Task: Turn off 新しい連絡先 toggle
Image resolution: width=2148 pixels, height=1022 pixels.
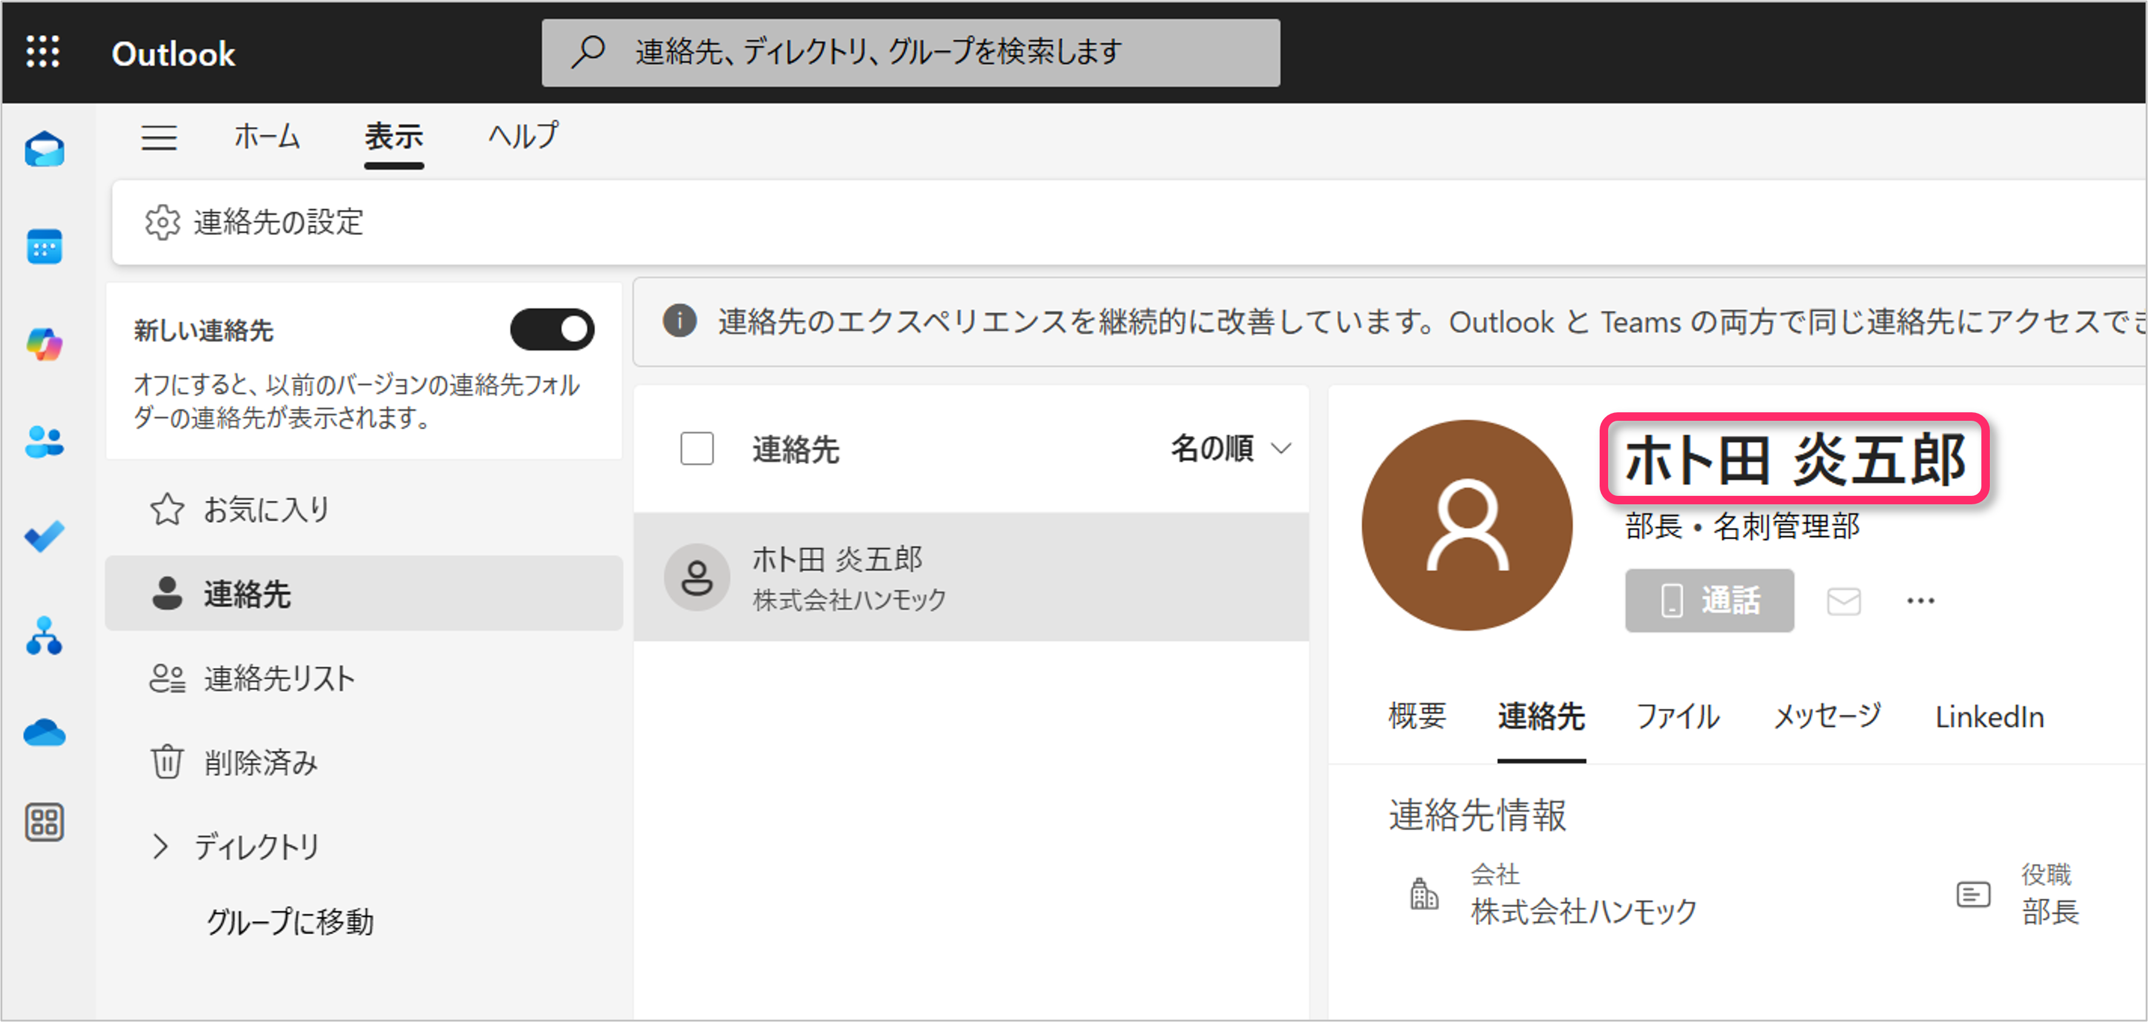Action: tap(552, 330)
